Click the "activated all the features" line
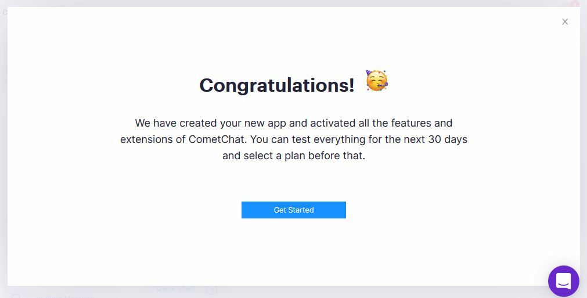 (371, 123)
